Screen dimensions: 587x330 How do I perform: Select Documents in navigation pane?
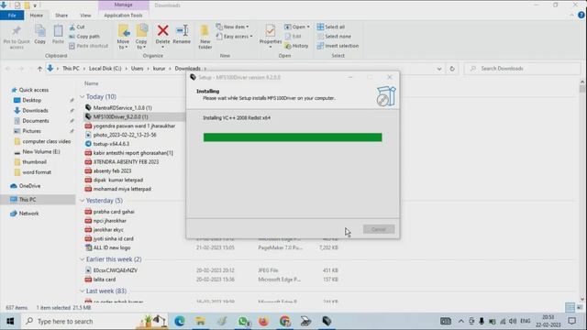tap(36, 121)
